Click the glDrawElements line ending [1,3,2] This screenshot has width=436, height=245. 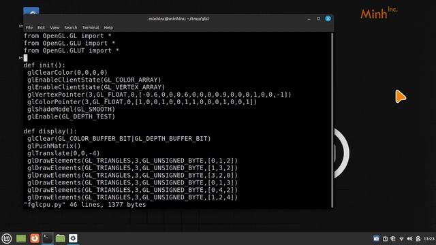pos(132,168)
